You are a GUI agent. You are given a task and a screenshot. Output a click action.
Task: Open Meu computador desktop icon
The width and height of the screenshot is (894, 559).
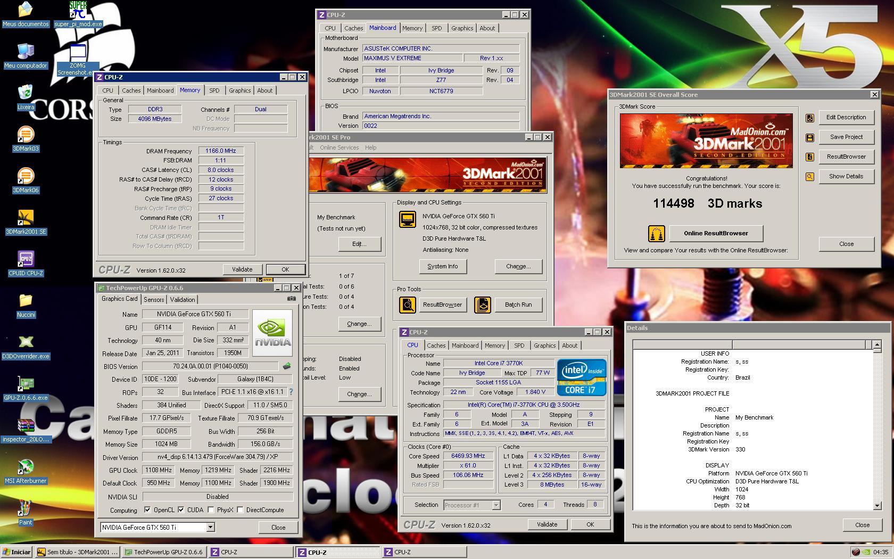26,56
